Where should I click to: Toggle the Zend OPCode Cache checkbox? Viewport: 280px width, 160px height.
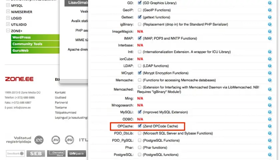coord(139,126)
